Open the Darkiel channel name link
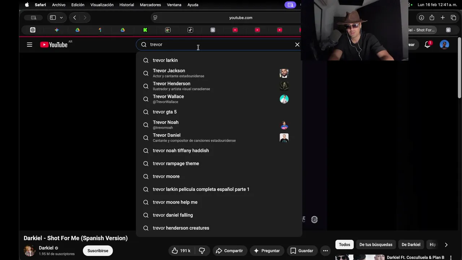Image resolution: width=462 pixels, height=260 pixels. (x=46, y=248)
